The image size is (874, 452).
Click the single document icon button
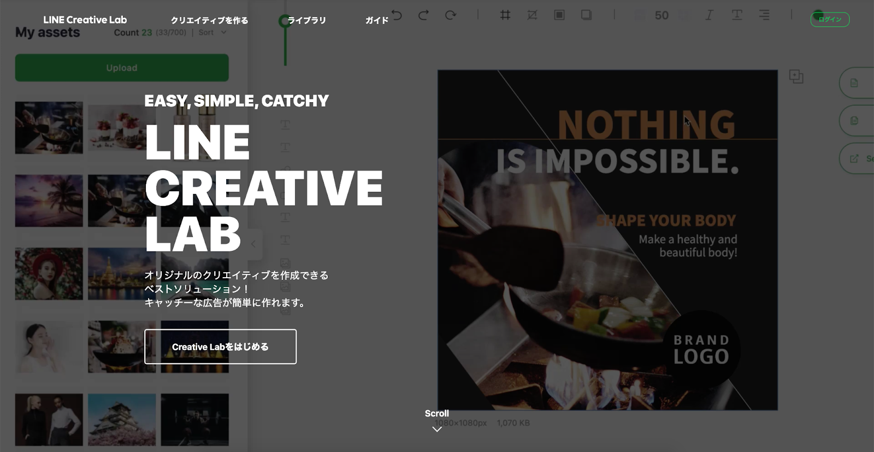[855, 83]
